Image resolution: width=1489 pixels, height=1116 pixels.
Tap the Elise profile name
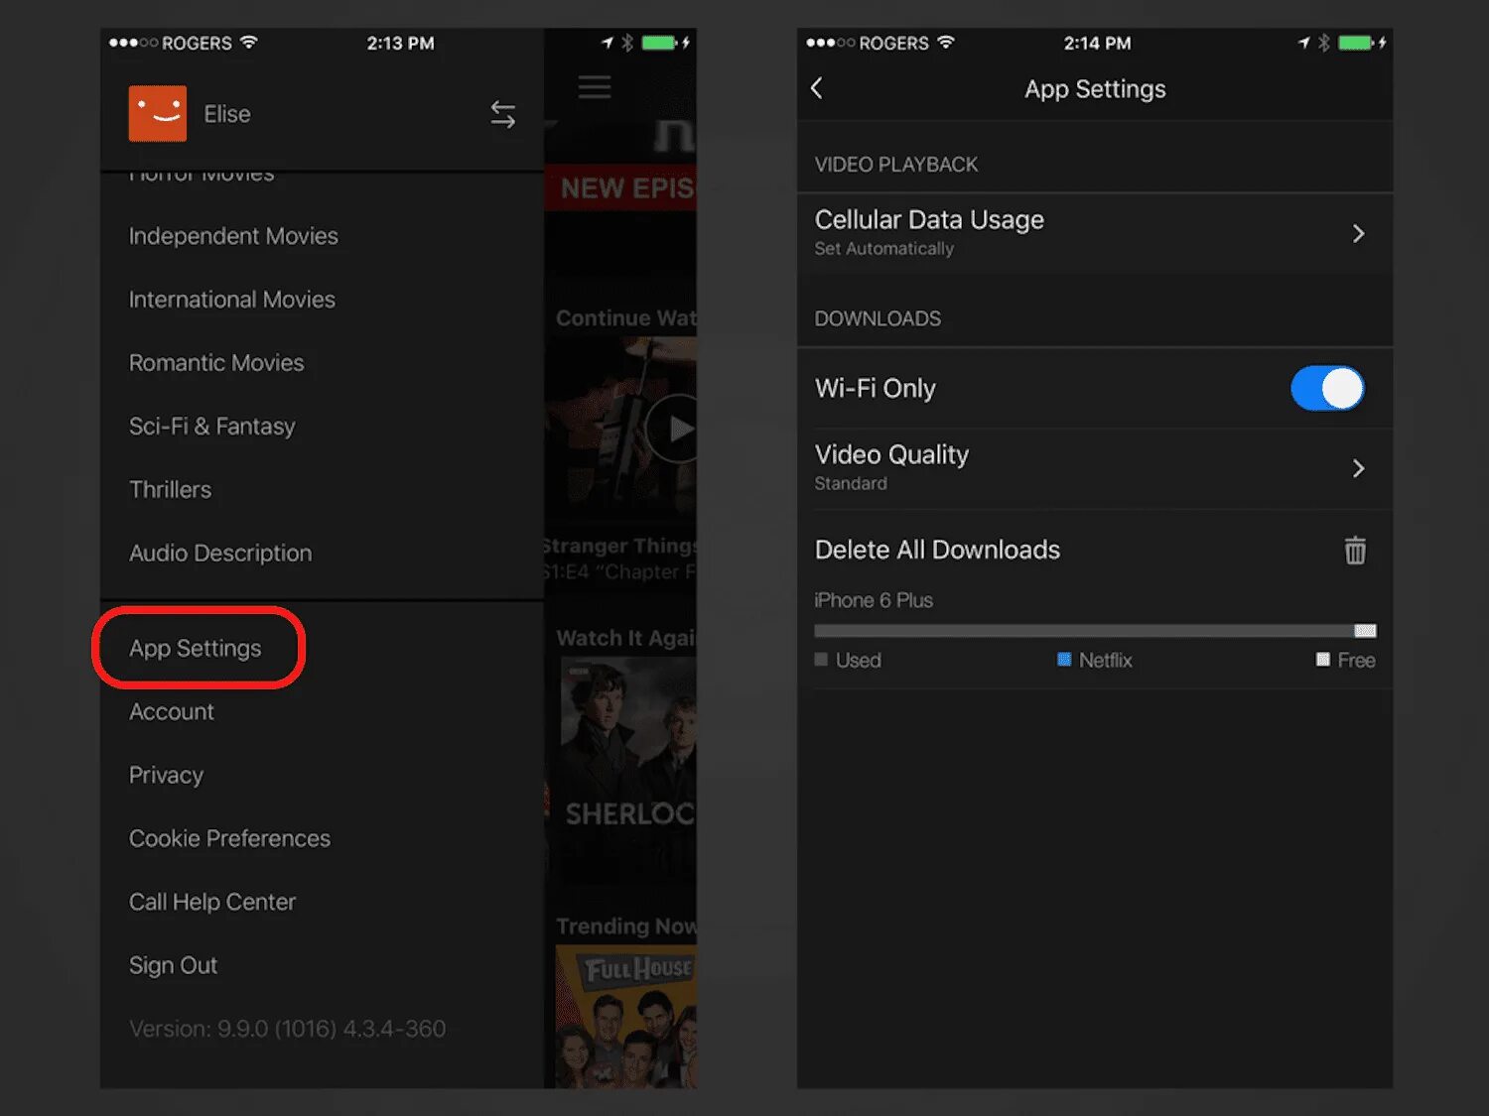(x=227, y=114)
